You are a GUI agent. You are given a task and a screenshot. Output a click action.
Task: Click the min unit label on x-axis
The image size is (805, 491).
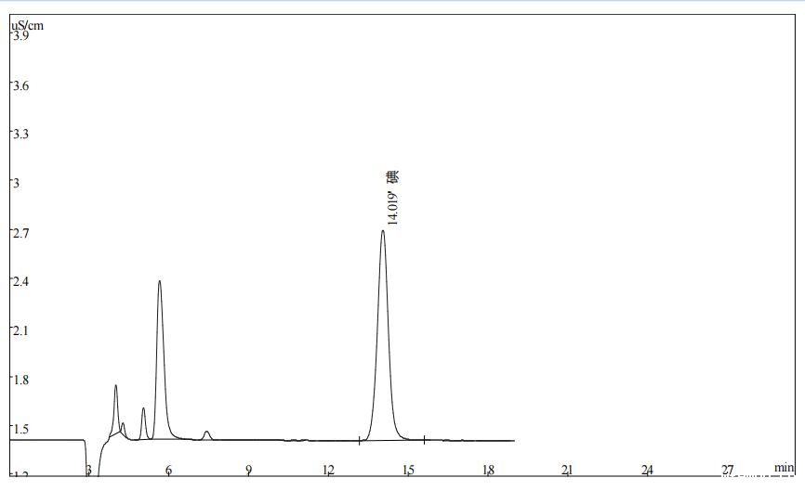point(784,468)
